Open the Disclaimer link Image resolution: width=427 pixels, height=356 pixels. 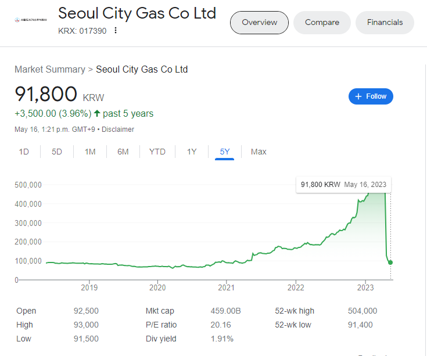coord(118,130)
